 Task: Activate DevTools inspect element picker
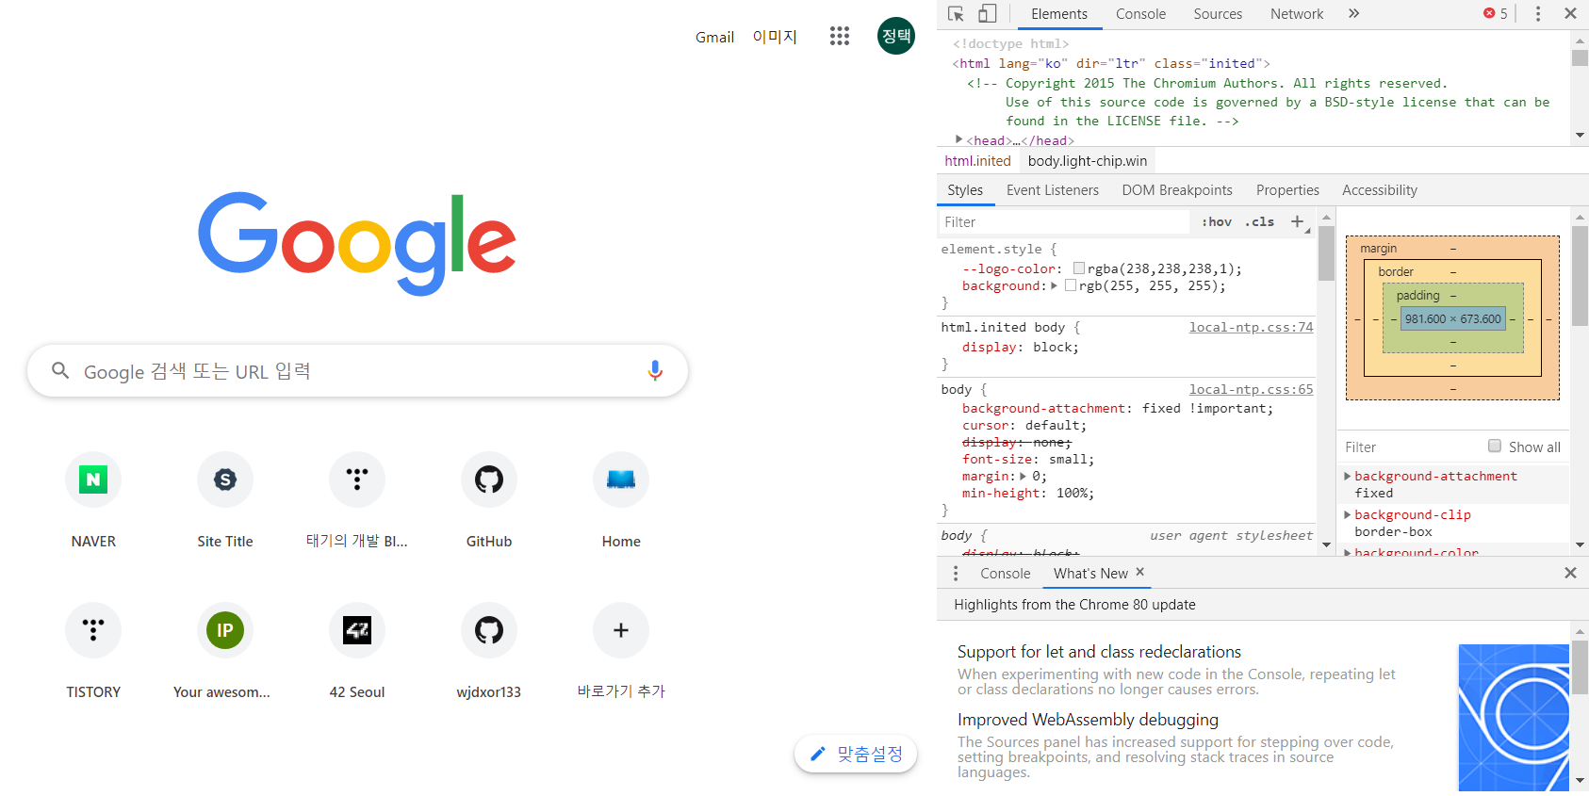click(x=956, y=13)
